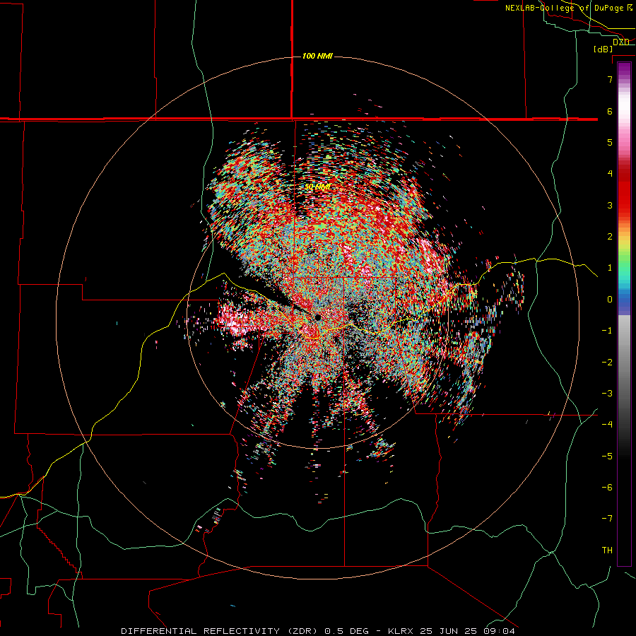Click the -4 value on the color scale

coord(607,424)
